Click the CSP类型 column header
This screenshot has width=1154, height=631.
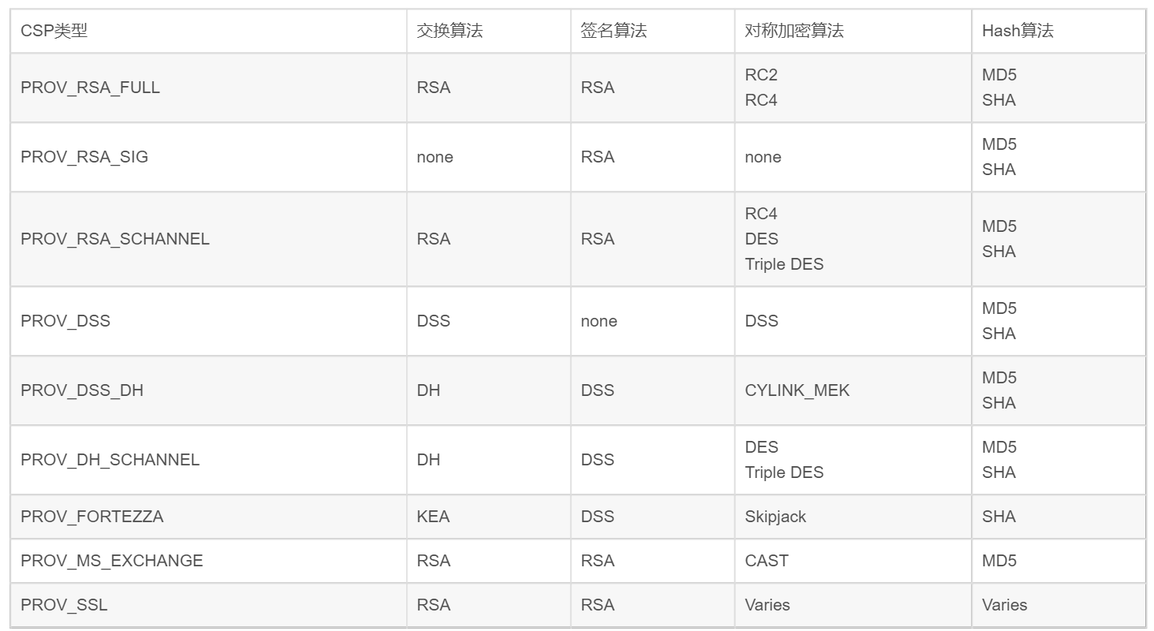(x=54, y=31)
